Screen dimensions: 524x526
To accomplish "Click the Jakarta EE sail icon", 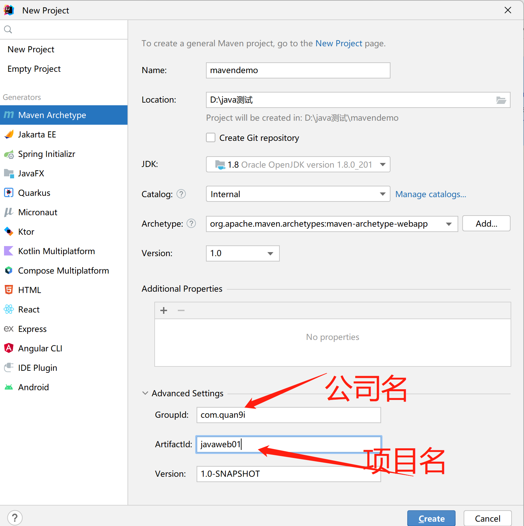I will tap(9, 134).
